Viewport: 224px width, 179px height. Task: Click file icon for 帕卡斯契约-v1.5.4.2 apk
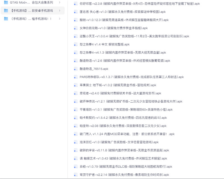(x=76, y=118)
